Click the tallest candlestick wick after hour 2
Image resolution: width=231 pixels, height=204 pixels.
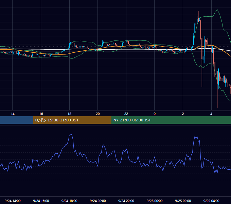(198, 17)
